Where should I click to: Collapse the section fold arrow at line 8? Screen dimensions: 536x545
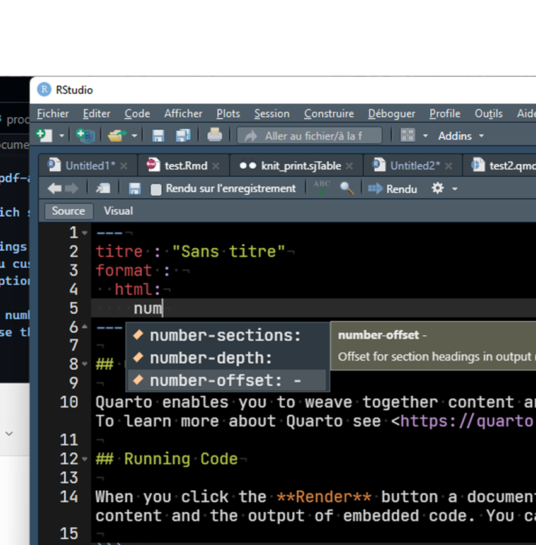point(85,364)
